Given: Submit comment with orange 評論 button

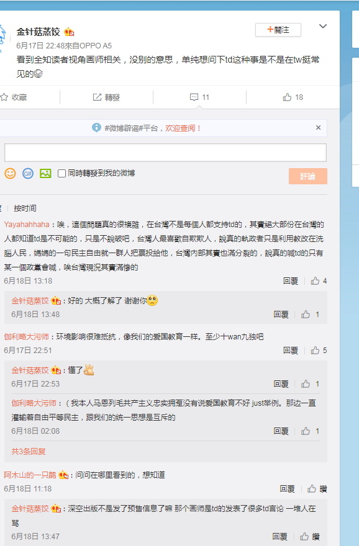Looking at the screenshot, I should 308,176.
